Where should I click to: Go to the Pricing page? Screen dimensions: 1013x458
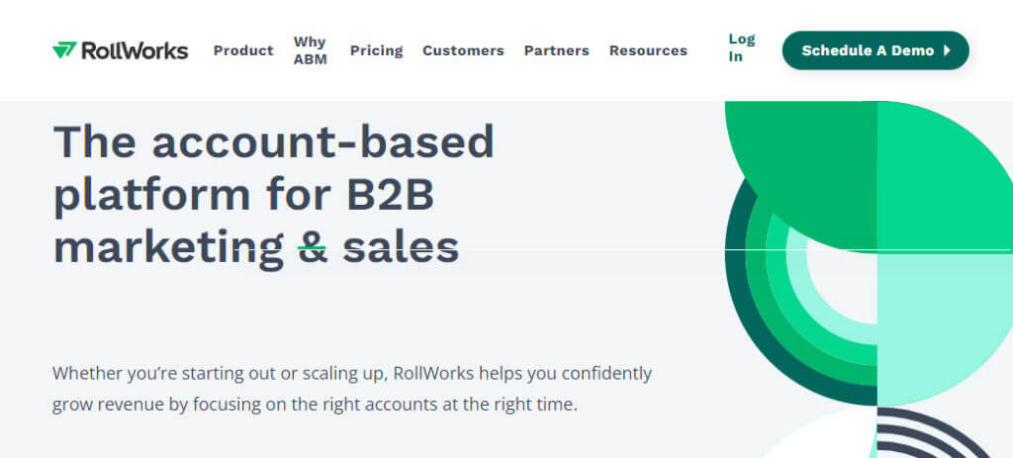[376, 50]
